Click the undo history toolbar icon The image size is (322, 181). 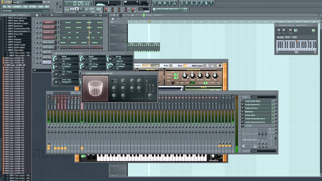[x=182, y=3]
